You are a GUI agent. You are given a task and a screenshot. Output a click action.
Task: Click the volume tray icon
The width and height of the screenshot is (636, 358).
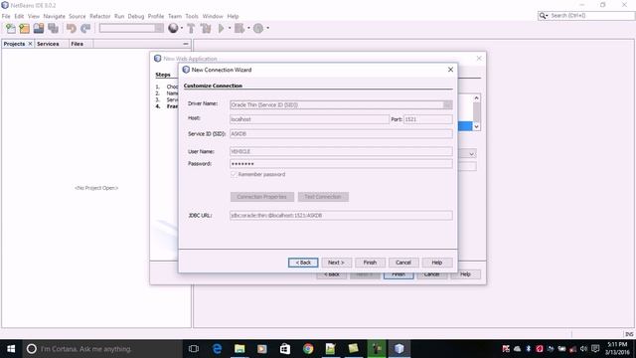tap(583, 349)
